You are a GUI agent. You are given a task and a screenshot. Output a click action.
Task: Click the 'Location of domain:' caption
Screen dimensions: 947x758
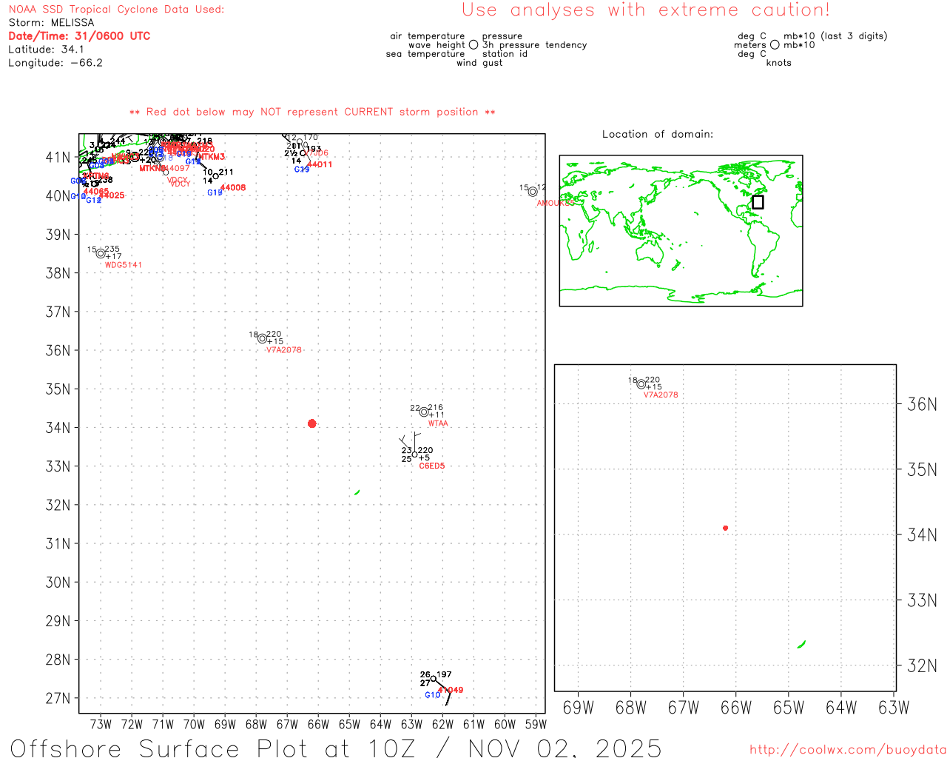click(658, 134)
